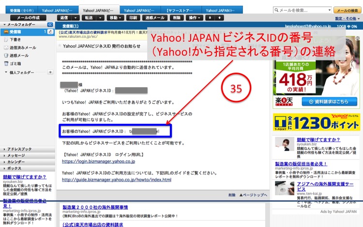This screenshot has height=227, width=363.
Task: Open the login.bizmanager.yahoo.co.jp link
Action: pos(98,161)
